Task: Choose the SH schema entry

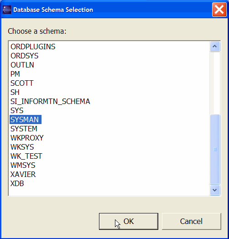Action: pos(15,93)
